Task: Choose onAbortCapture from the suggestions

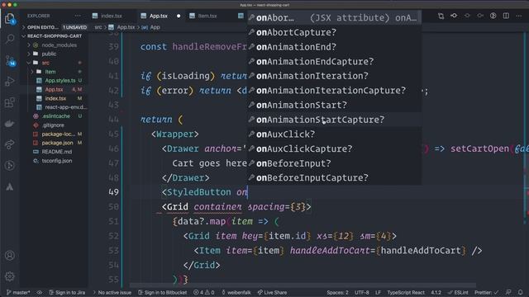Action: [x=334, y=32]
